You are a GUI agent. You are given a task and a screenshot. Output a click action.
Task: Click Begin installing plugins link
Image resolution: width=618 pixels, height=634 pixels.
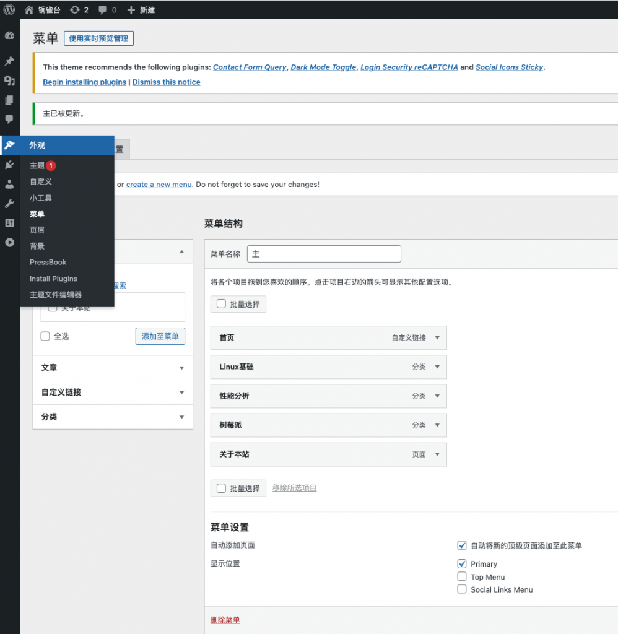[85, 82]
